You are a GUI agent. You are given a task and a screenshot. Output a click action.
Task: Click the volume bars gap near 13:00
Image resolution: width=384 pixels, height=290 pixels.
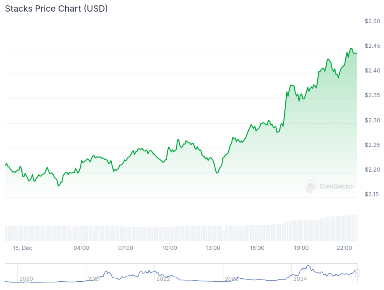[x=223, y=228]
